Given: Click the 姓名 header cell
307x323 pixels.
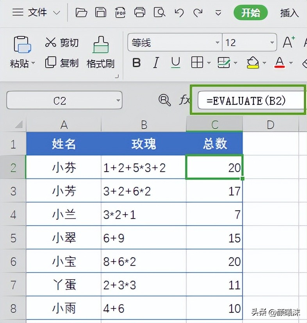Looking at the screenshot, I should pyautogui.click(x=64, y=144).
